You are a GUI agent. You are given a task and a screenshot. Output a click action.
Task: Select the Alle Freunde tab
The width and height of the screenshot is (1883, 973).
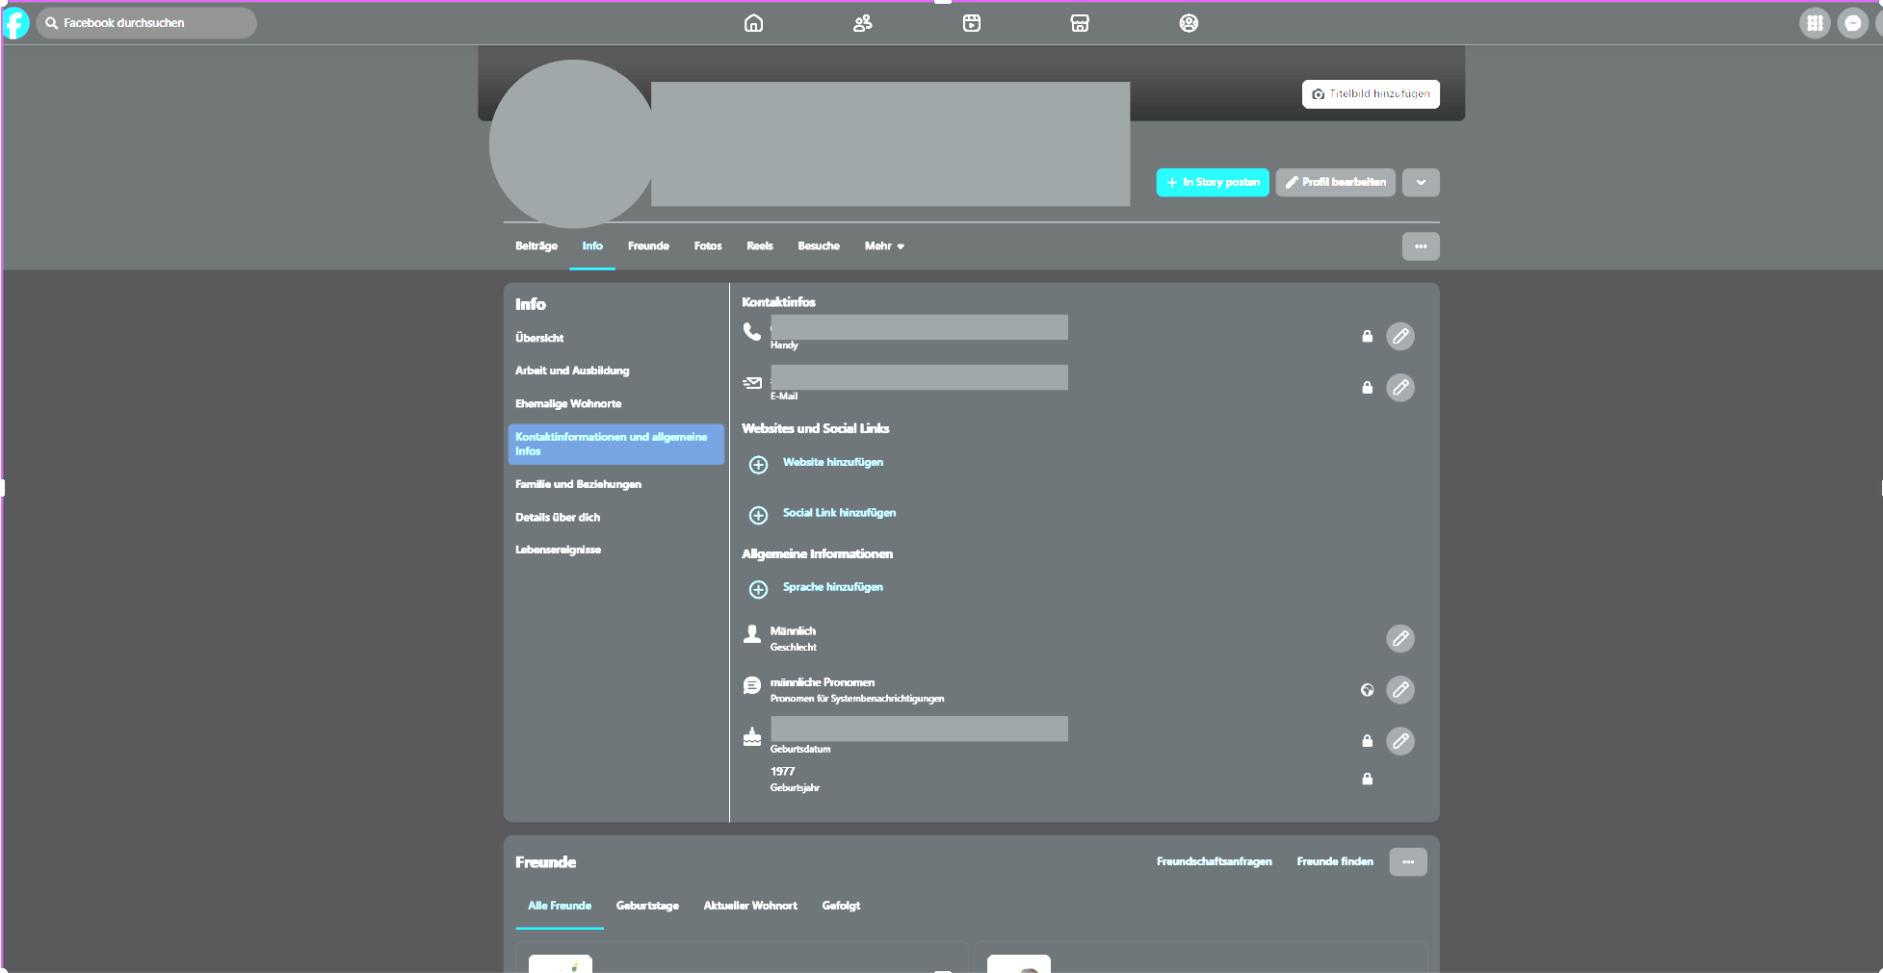click(560, 906)
